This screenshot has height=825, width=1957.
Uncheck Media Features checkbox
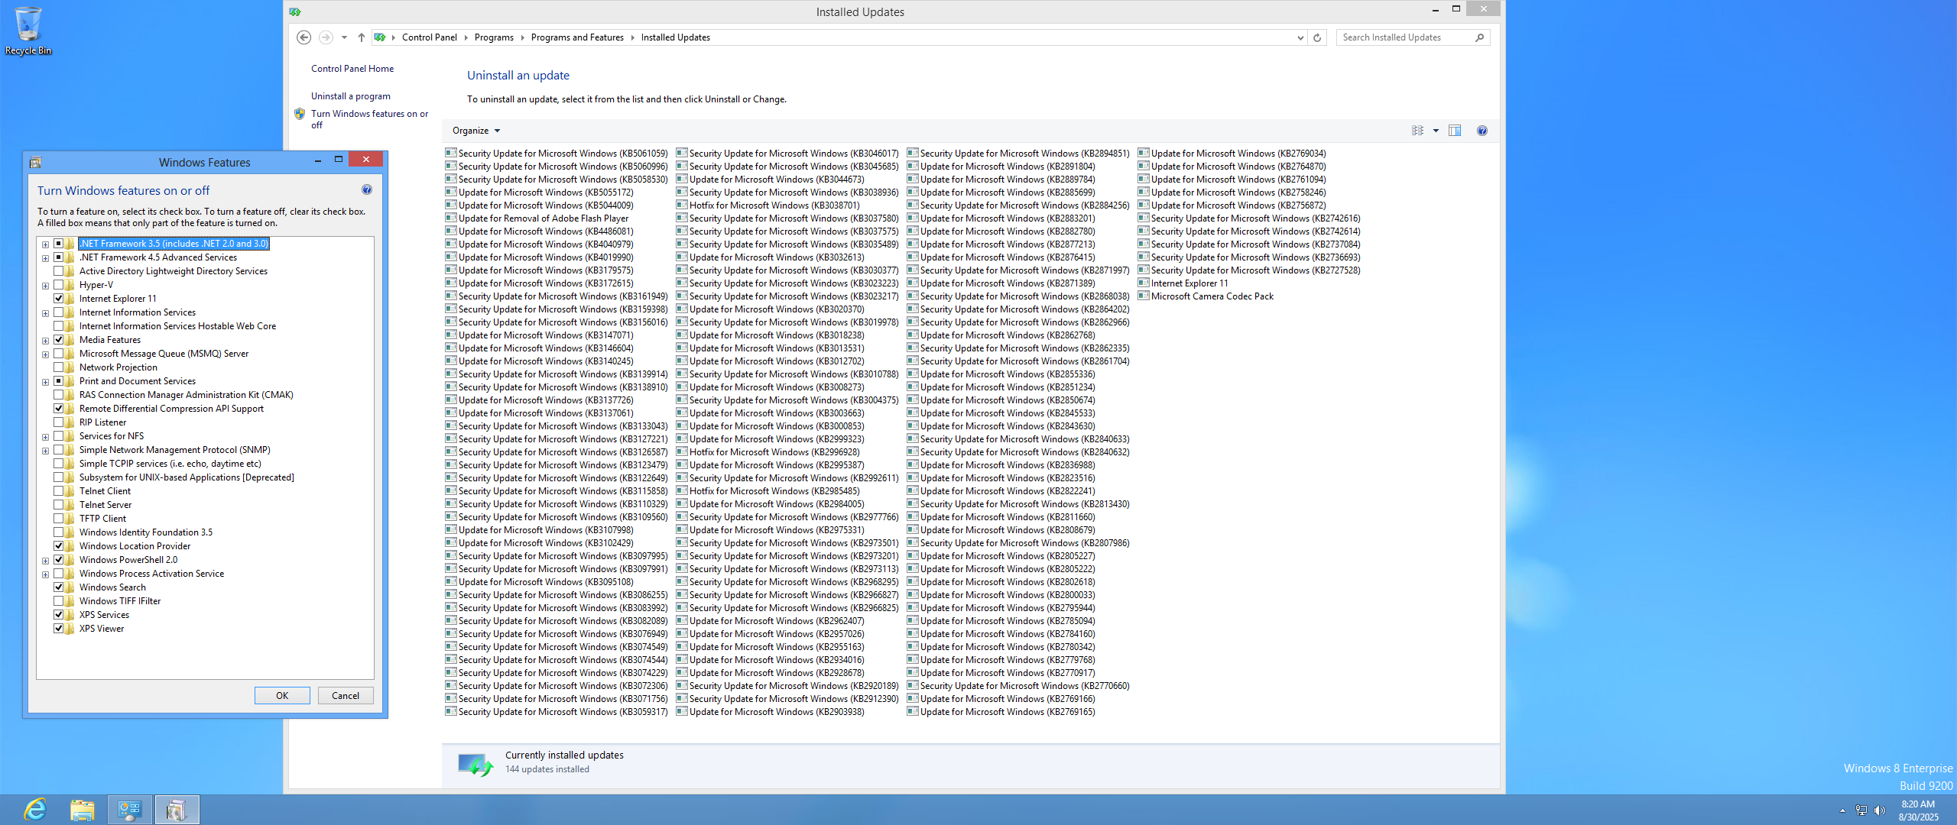58,340
